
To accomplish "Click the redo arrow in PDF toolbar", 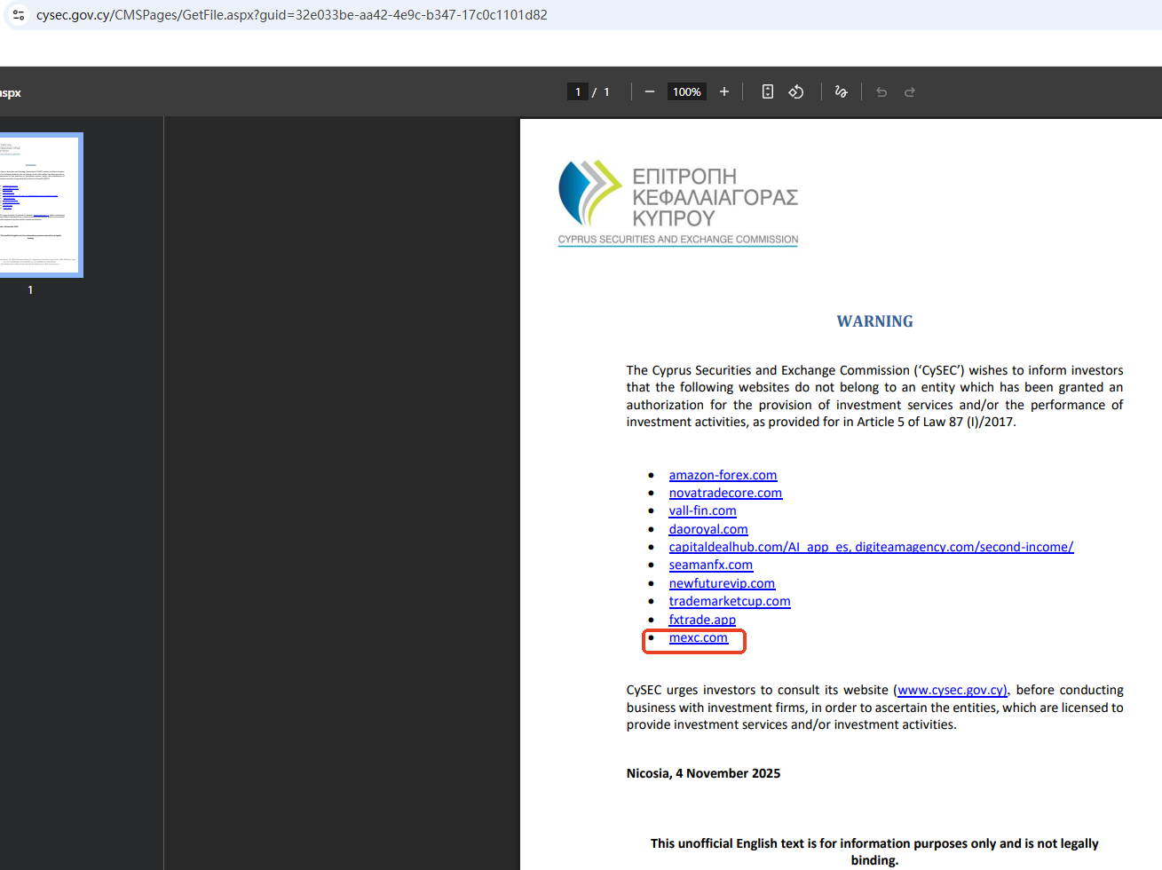I will click(910, 91).
